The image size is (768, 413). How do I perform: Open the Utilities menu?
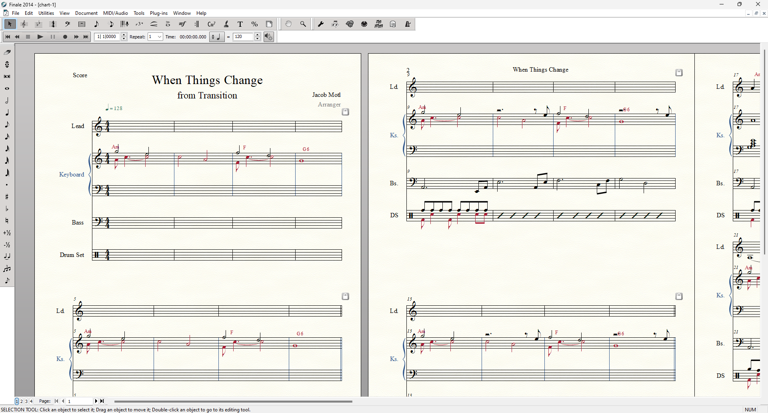click(x=46, y=13)
